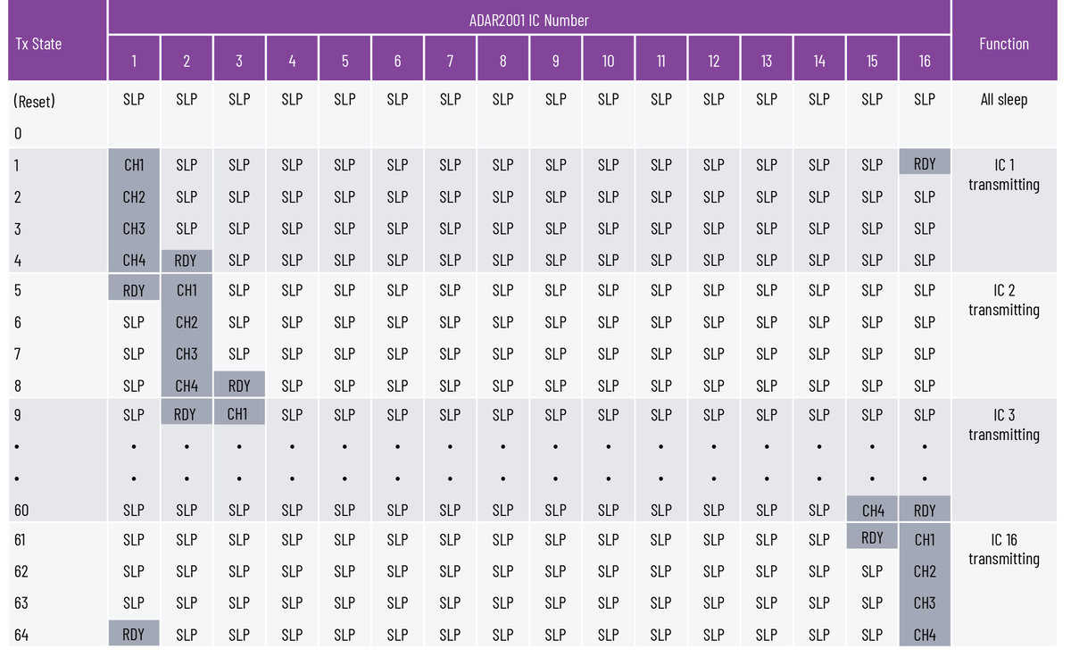Screen dimensions: 1071x657
Task: Click the CH4 cell under IC 16 in state 64
Action: (925, 635)
